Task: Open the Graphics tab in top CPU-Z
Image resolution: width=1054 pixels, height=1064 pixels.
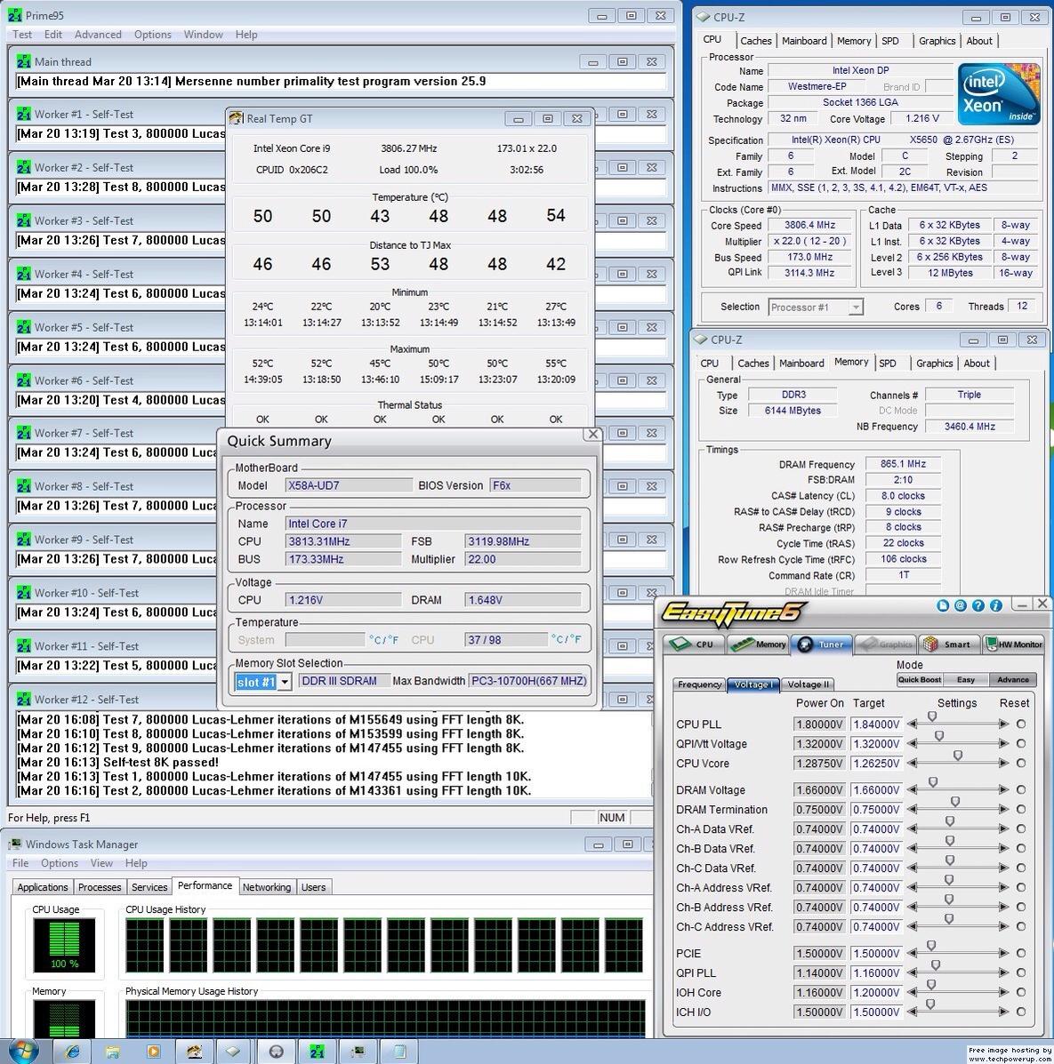Action: 937,41
